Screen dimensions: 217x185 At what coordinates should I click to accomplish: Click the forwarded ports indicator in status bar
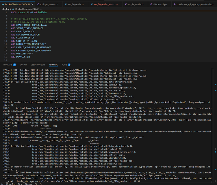[x=20, y=184]
